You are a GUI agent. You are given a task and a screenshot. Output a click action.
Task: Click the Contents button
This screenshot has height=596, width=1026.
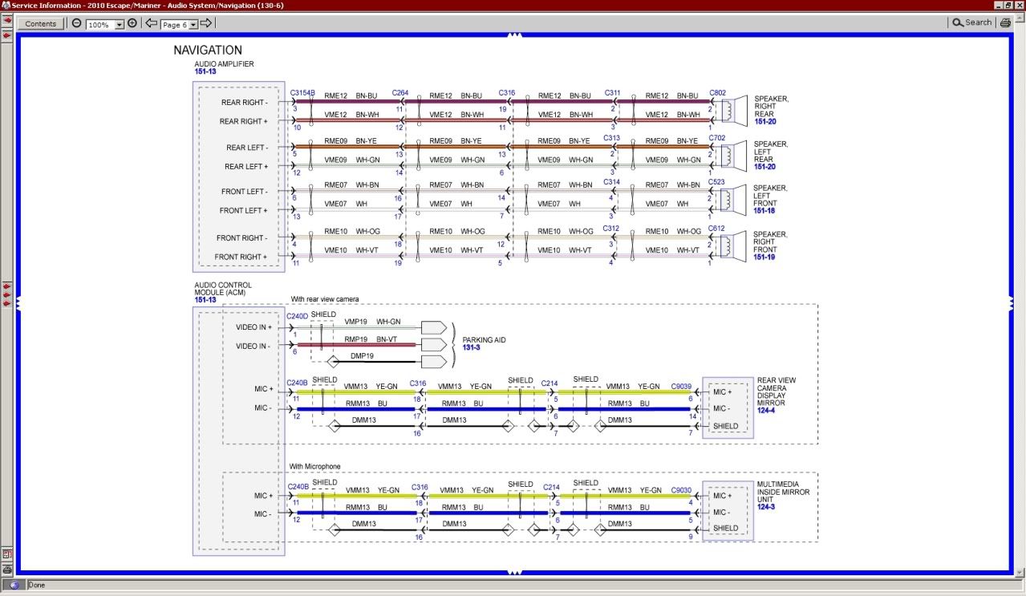(41, 24)
